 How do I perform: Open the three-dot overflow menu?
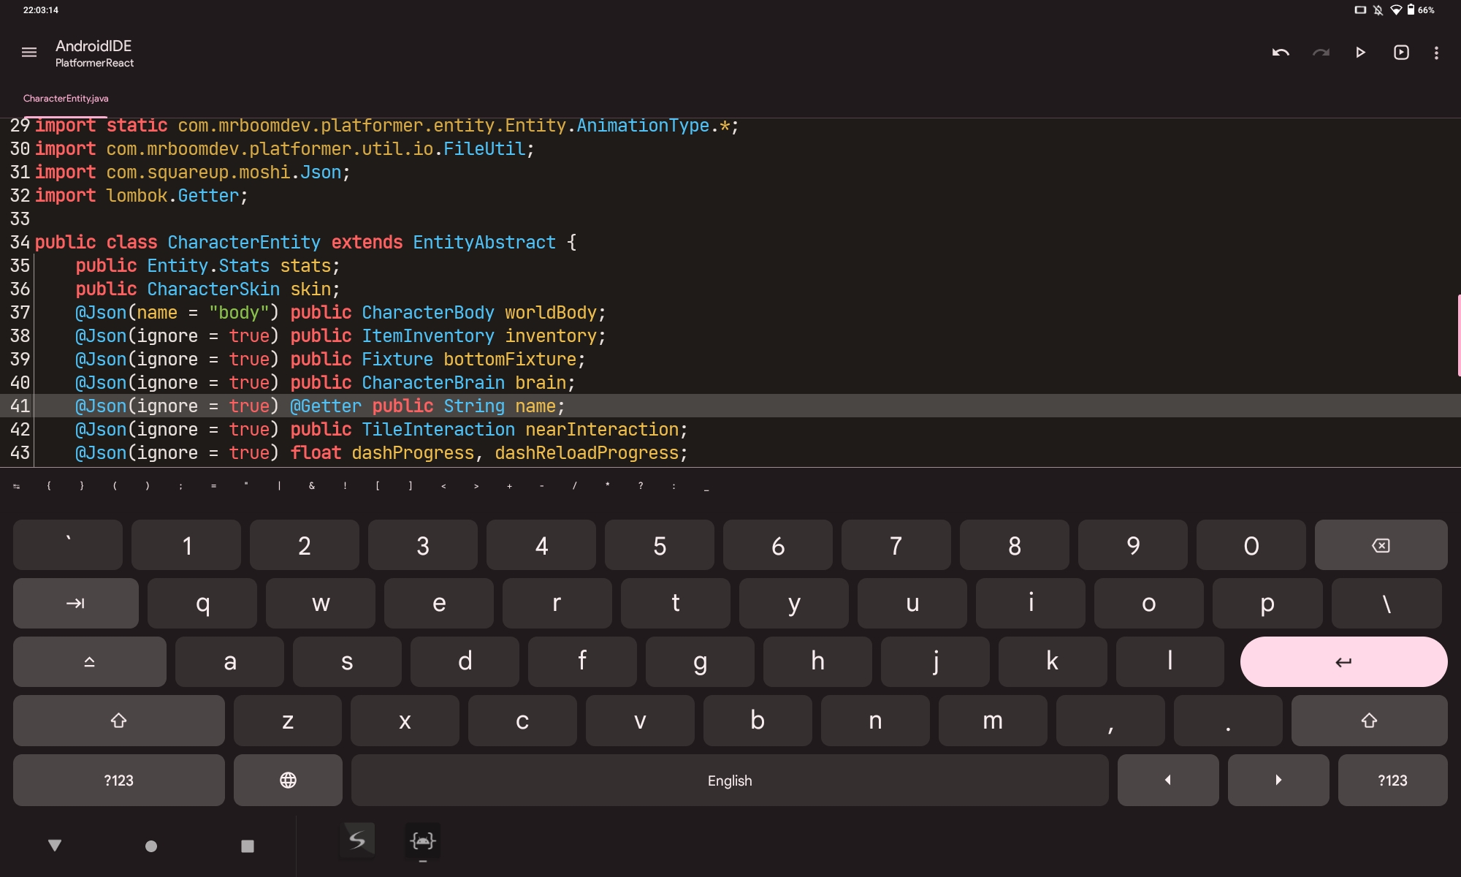[x=1436, y=53]
